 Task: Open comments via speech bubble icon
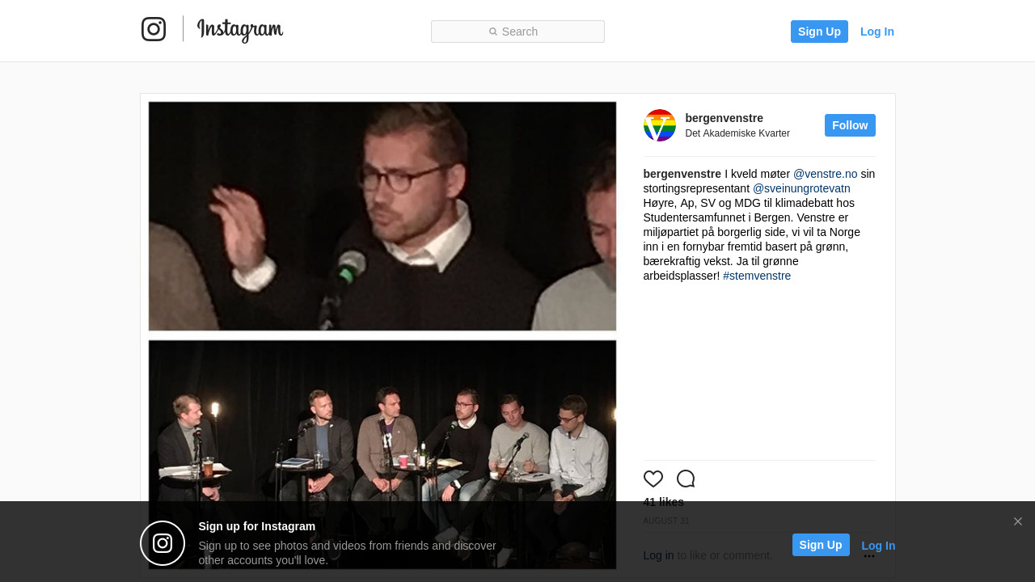686,479
